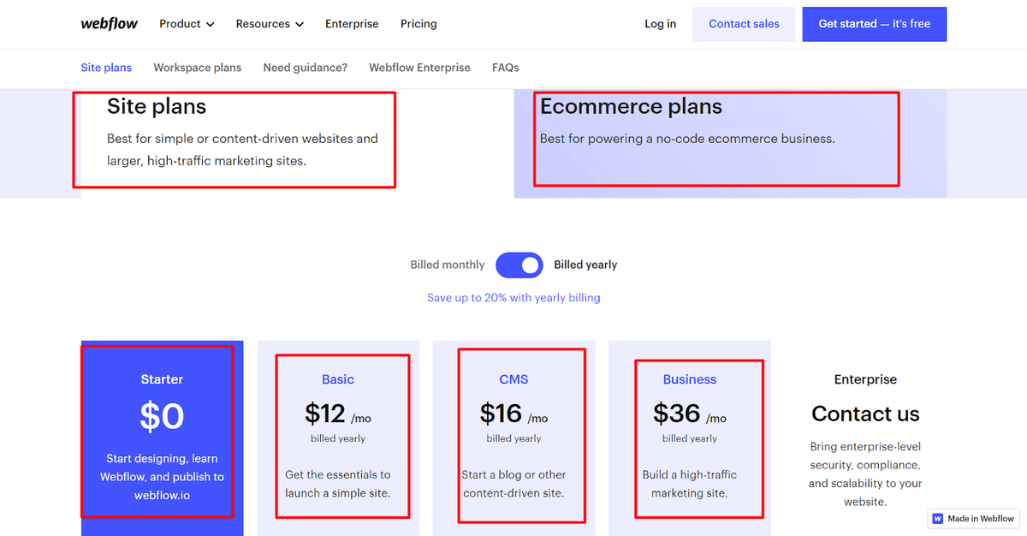Viewport: 1027px width, 536px height.
Task: View the Webflow Enterprise tab
Action: click(x=419, y=67)
